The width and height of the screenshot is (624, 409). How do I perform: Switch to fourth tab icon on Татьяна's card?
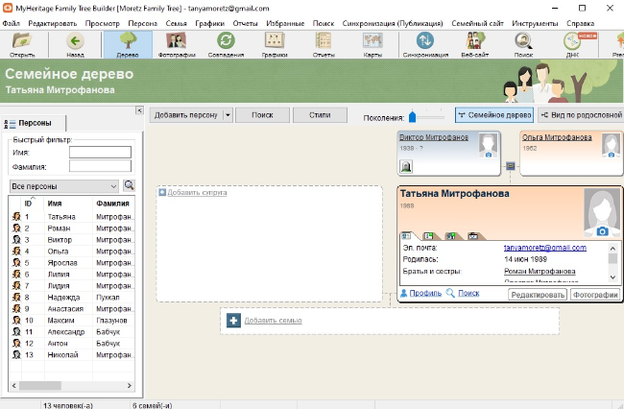click(473, 236)
